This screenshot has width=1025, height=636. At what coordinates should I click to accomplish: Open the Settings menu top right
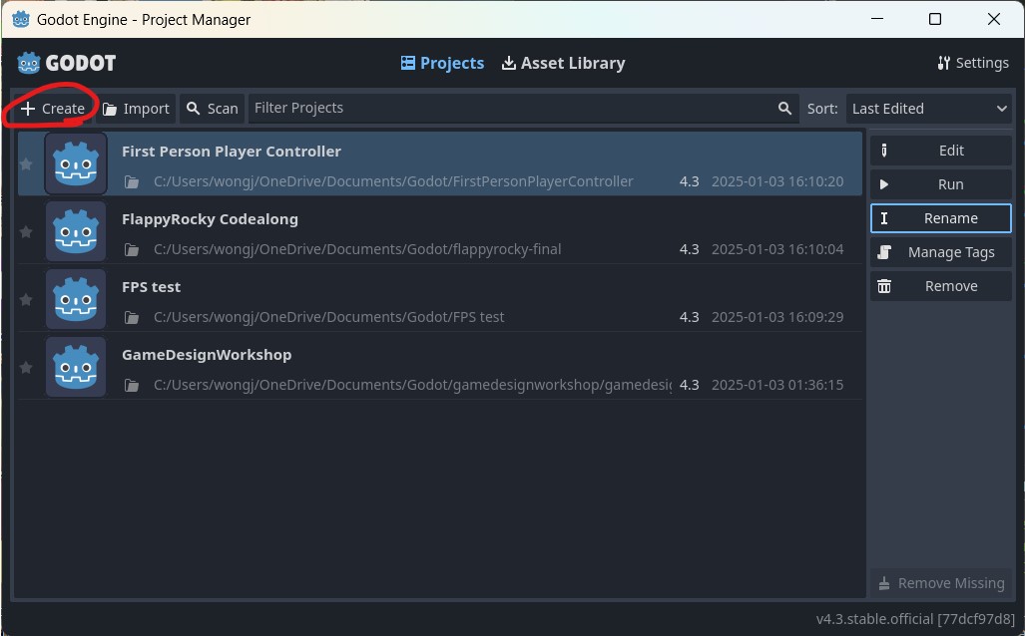pyautogui.click(x=973, y=62)
